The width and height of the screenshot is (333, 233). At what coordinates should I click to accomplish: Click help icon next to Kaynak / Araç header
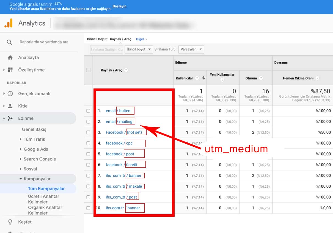click(x=126, y=70)
